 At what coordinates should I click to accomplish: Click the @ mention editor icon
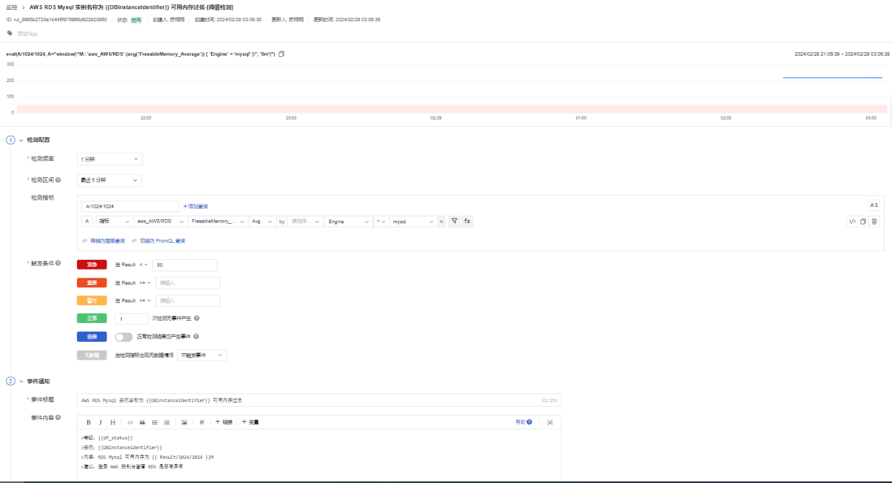201,422
